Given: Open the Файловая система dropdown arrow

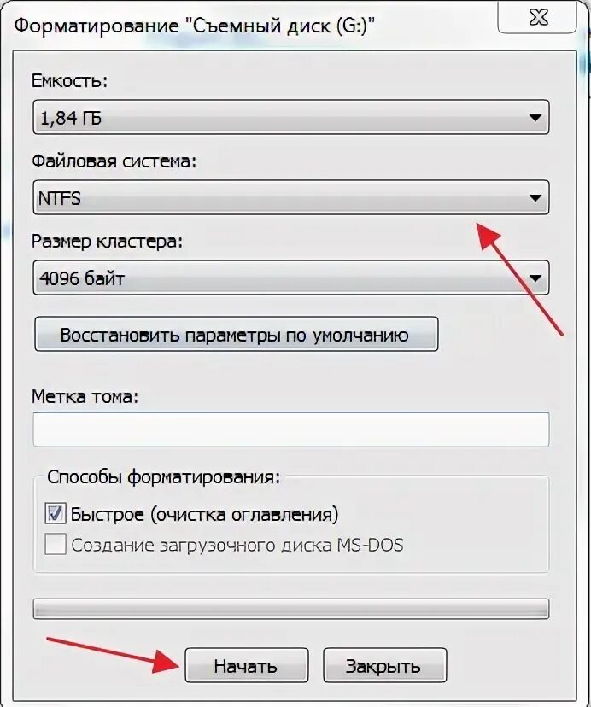Looking at the screenshot, I should click(x=535, y=198).
